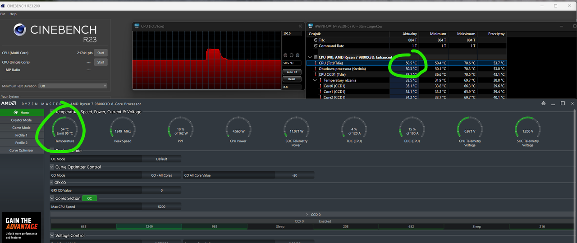The image size is (577, 243).
Task: Open the Home tab in Ryzen Master
Action: pyautogui.click(x=21, y=112)
